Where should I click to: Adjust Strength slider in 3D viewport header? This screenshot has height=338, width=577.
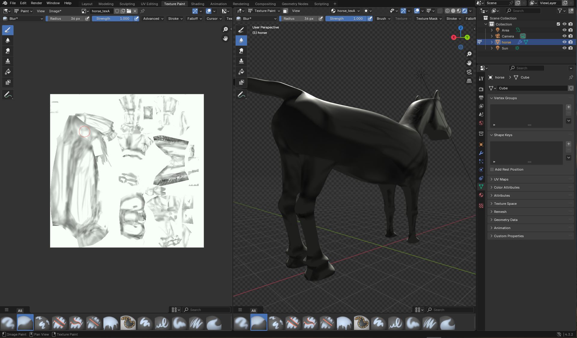click(346, 19)
